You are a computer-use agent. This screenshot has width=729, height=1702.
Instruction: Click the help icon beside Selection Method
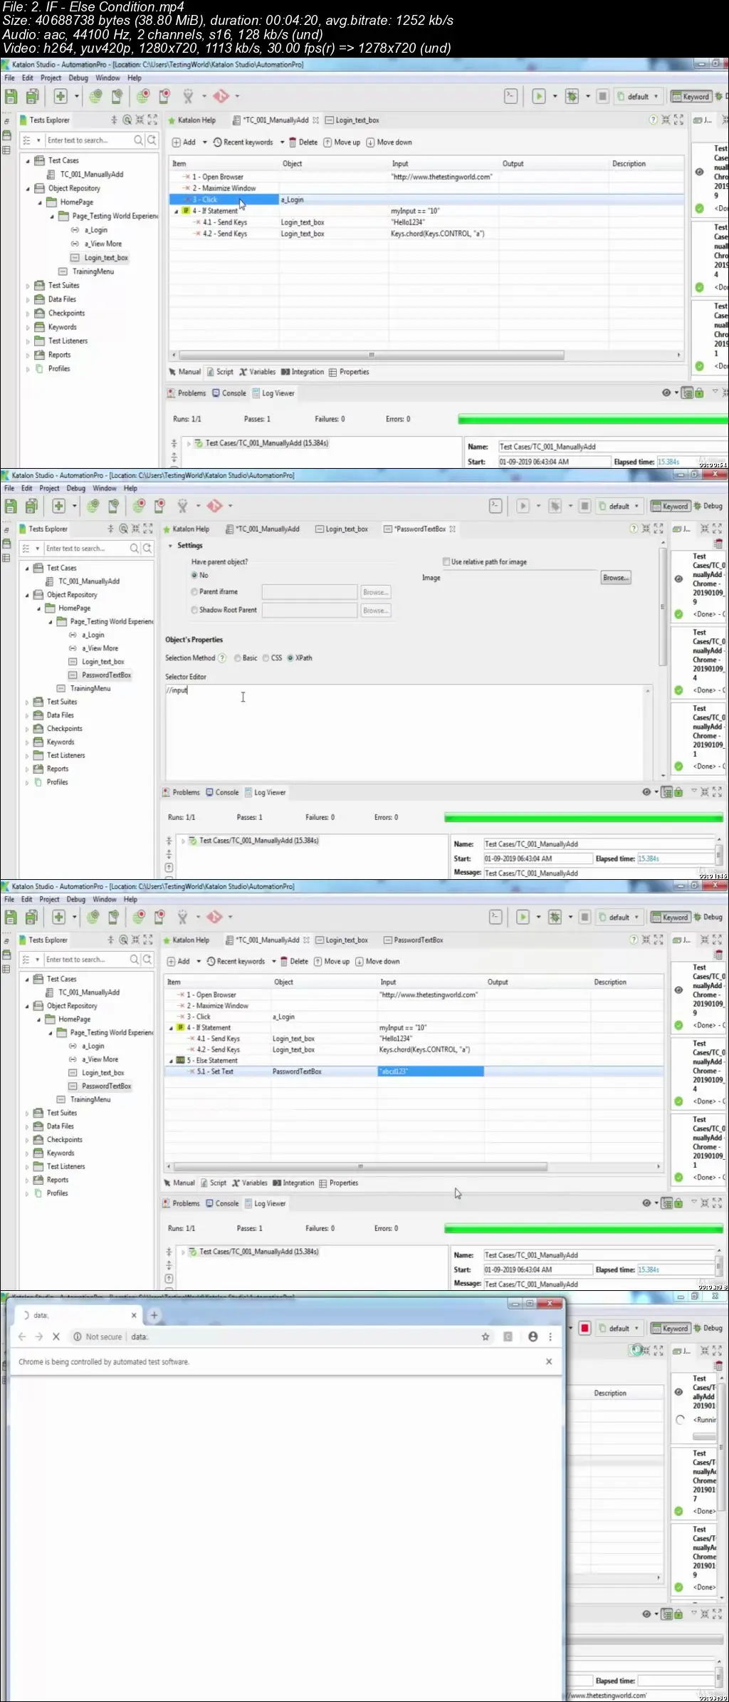click(222, 658)
